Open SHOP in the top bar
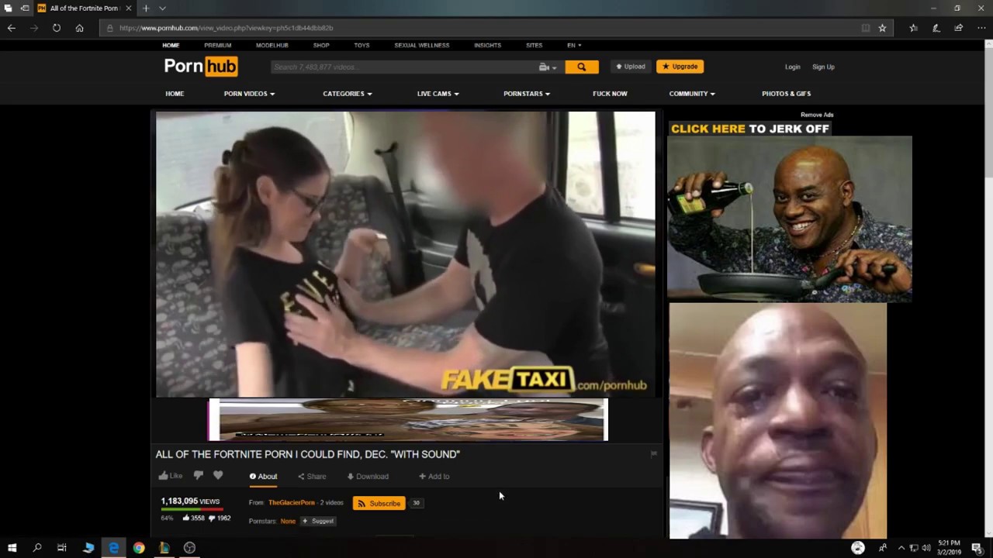The width and height of the screenshot is (993, 558). [321, 45]
